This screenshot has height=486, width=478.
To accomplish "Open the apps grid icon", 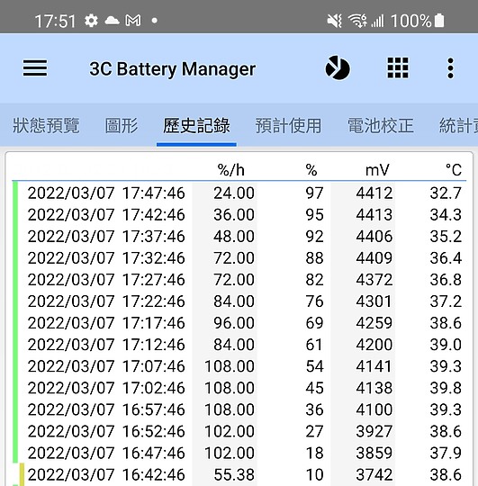I will click(x=398, y=67).
